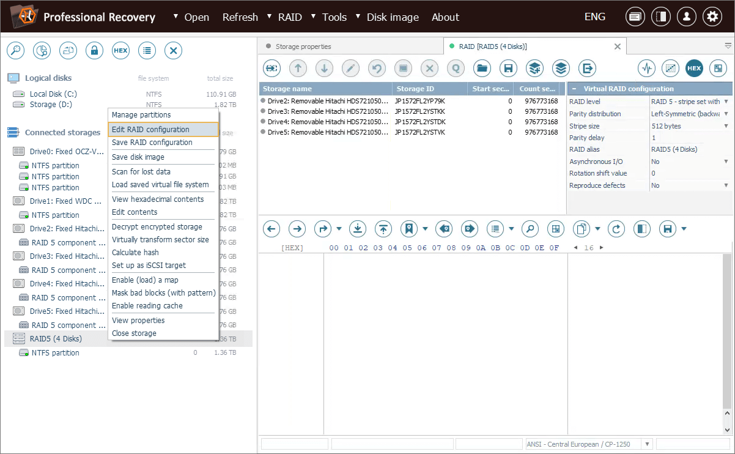The width and height of the screenshot is (735, 454).
Task: Go back with left arrow in hex viewer
Action: pyautogui.click(x=271, y=229)
